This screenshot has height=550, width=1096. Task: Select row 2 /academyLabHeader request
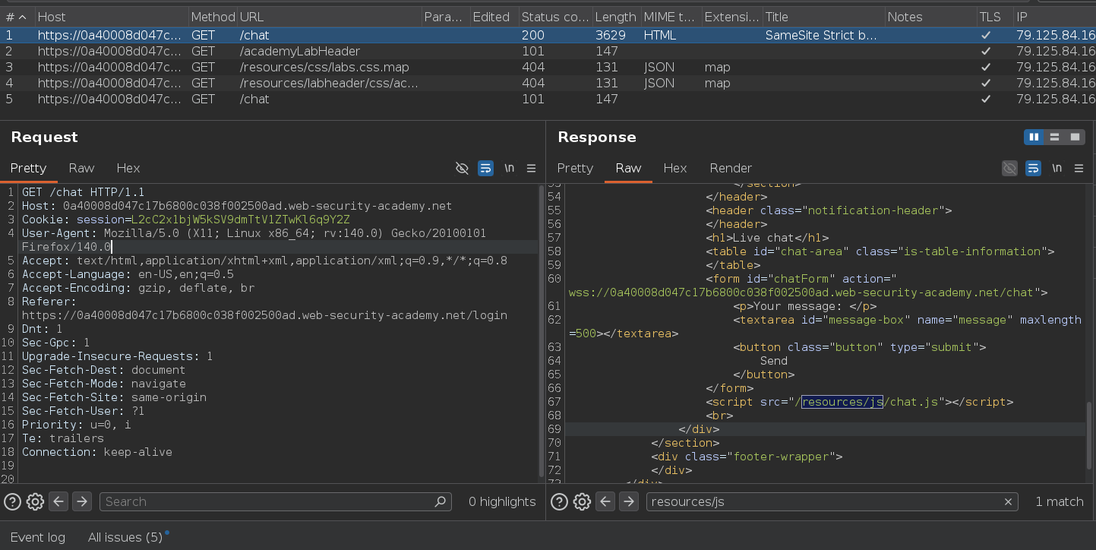[x=548, y=51]
